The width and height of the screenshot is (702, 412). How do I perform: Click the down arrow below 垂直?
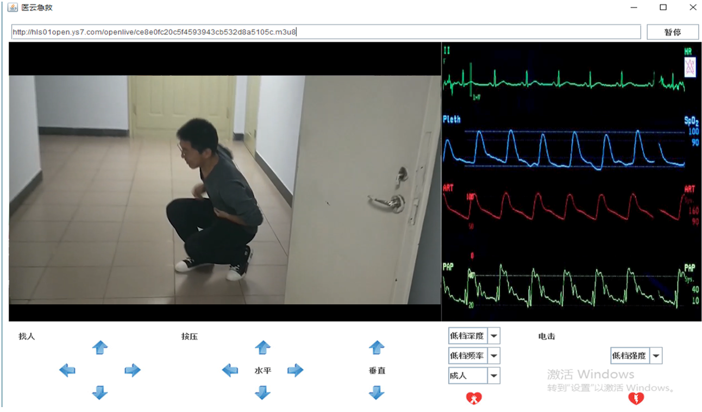click(x=377, y=392)
